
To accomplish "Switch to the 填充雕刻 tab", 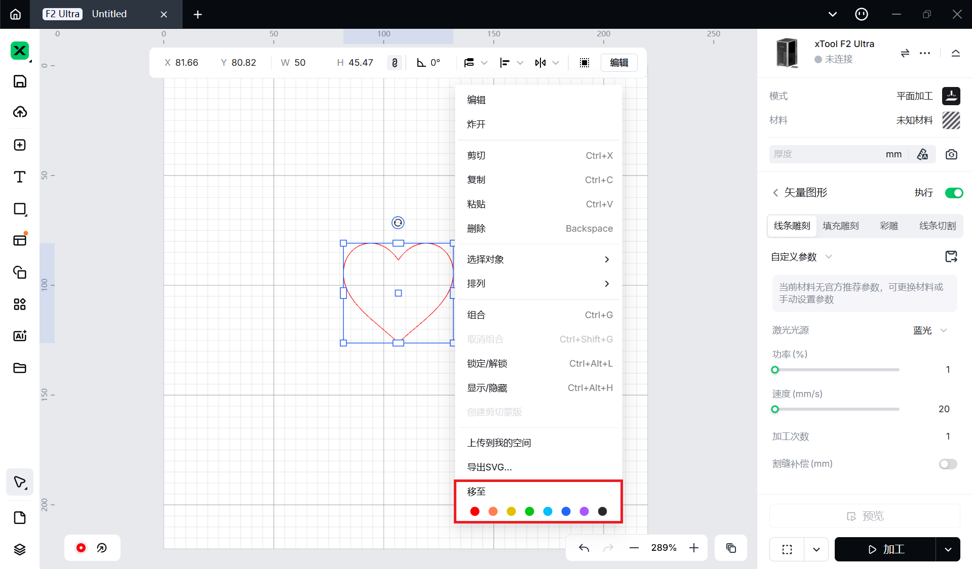I will 840,226.
